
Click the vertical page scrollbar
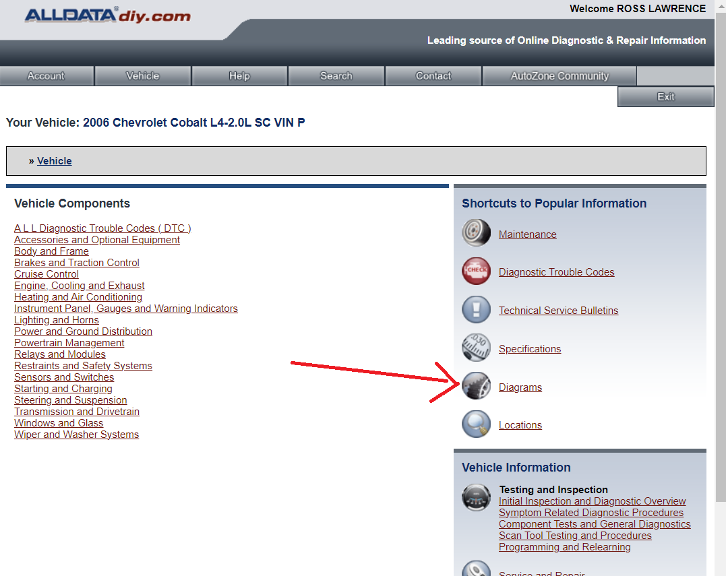(x=721, y=287)
